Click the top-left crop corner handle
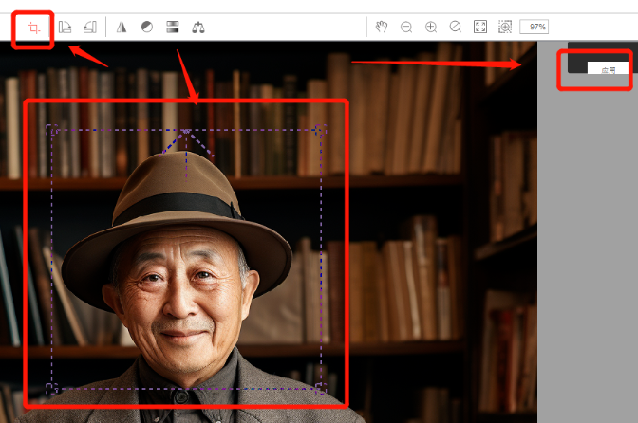The height and width of the screenshot is (423, 638). click(x=52, y=130)
